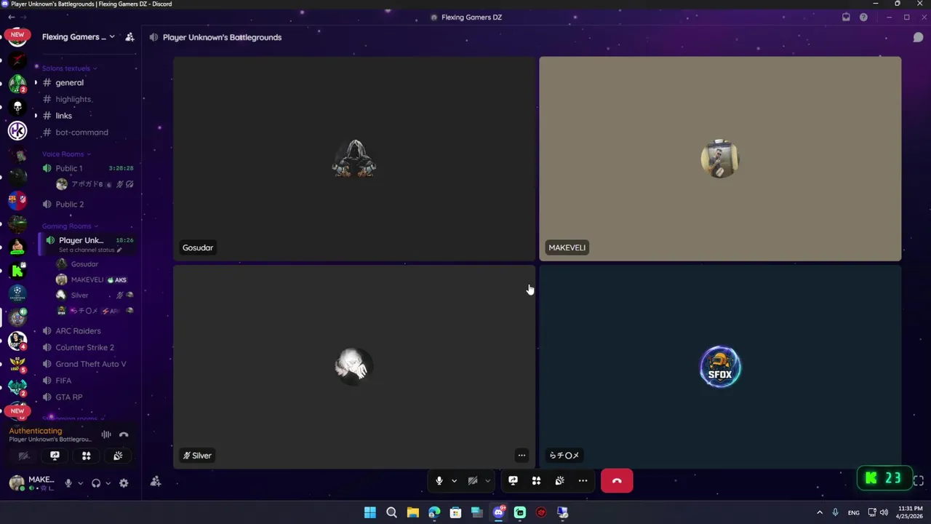
Task: Open headphones output dropdown in user panel
Action: pyautogui.click(x=108, y=483)
